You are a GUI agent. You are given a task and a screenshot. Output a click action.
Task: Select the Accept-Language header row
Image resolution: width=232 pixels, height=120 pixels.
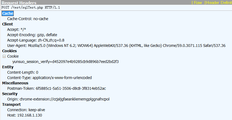coord(36,40)
